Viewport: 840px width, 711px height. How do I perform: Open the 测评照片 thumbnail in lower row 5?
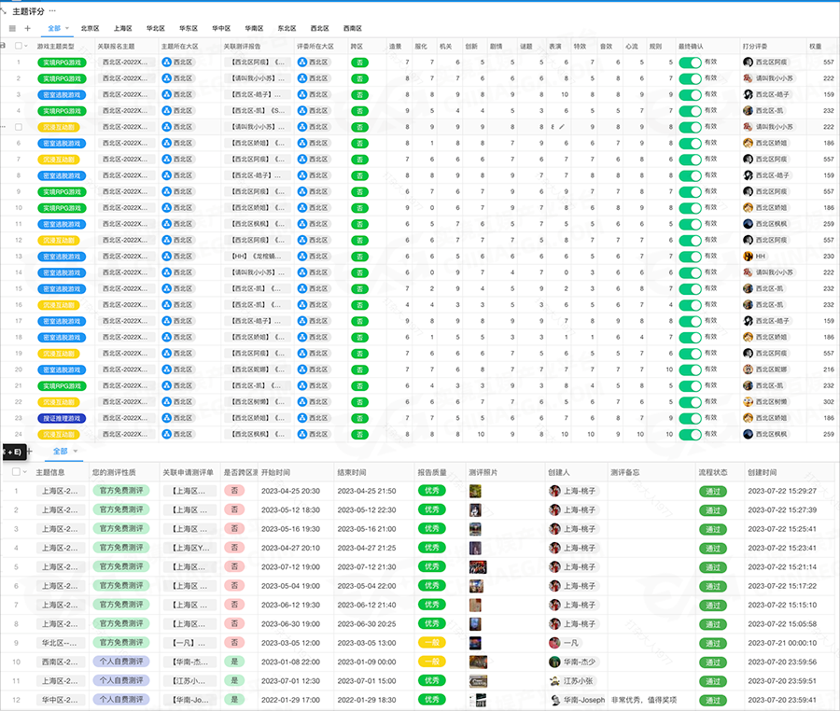point(477,566)
